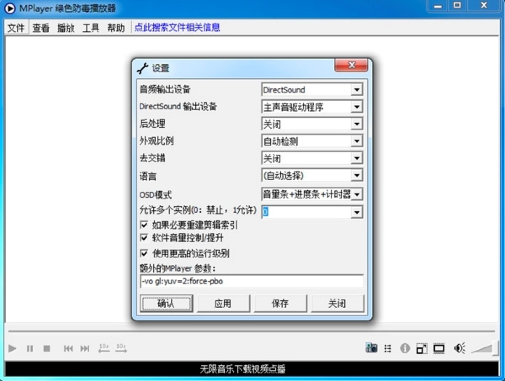Skip back 10 seconds

coord(103,348)
